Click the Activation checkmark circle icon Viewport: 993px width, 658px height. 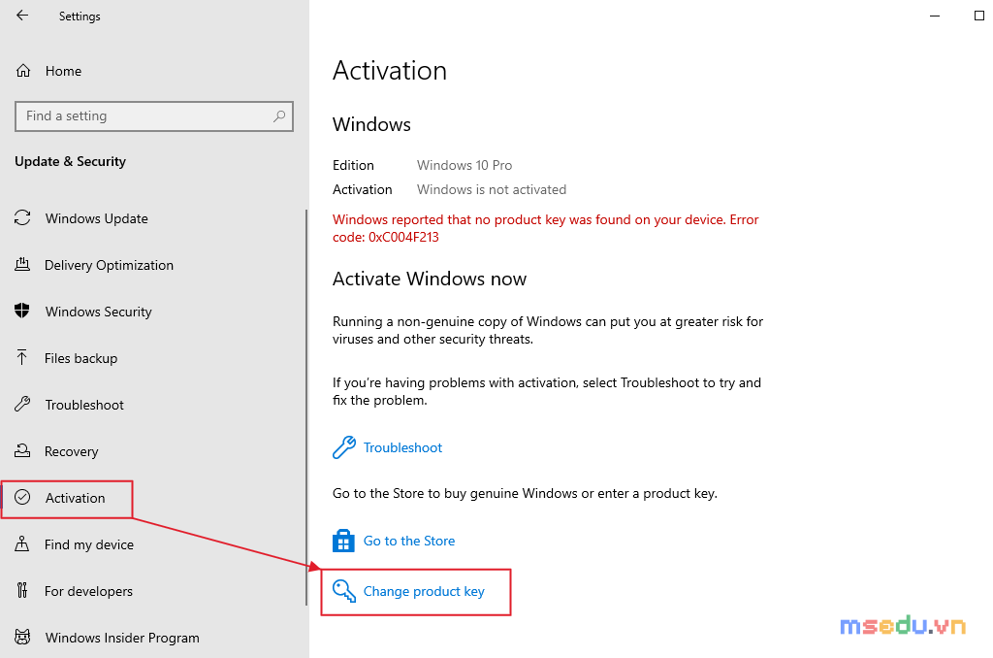pos(22,497)
